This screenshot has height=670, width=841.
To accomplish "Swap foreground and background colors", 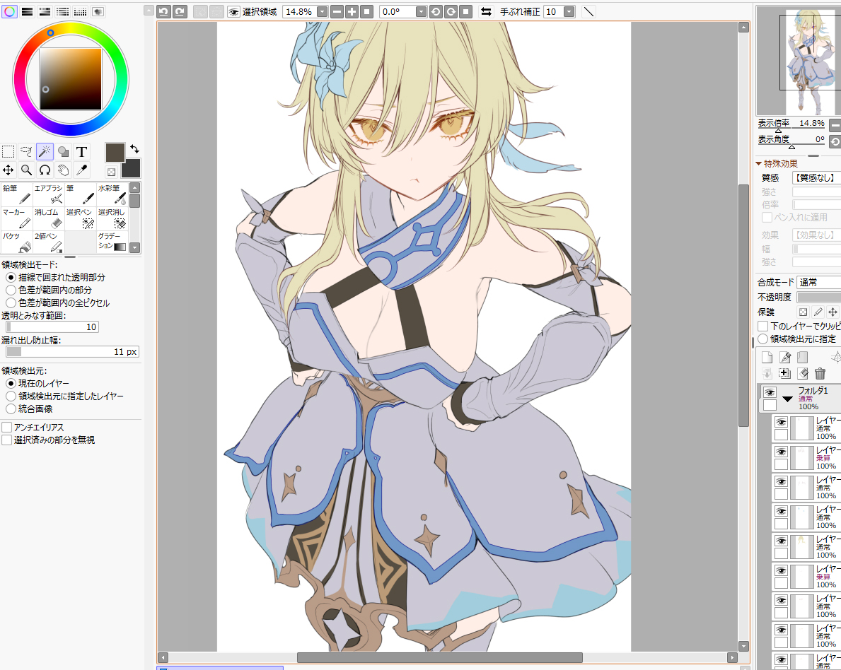I will point(134,149).
